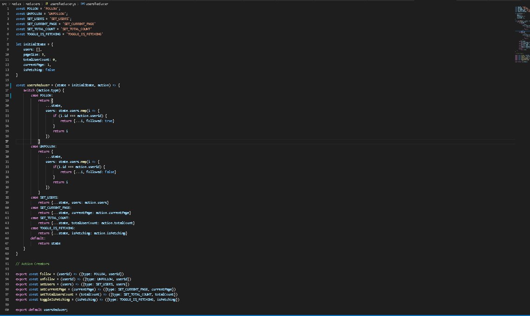Click line number 1 in gutter
530x316 pixels.
8,9
